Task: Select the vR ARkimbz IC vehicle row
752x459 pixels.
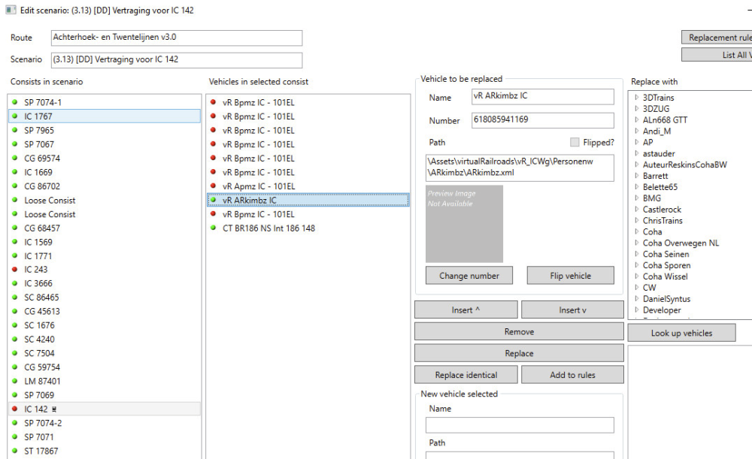Action: coord(249,201)
